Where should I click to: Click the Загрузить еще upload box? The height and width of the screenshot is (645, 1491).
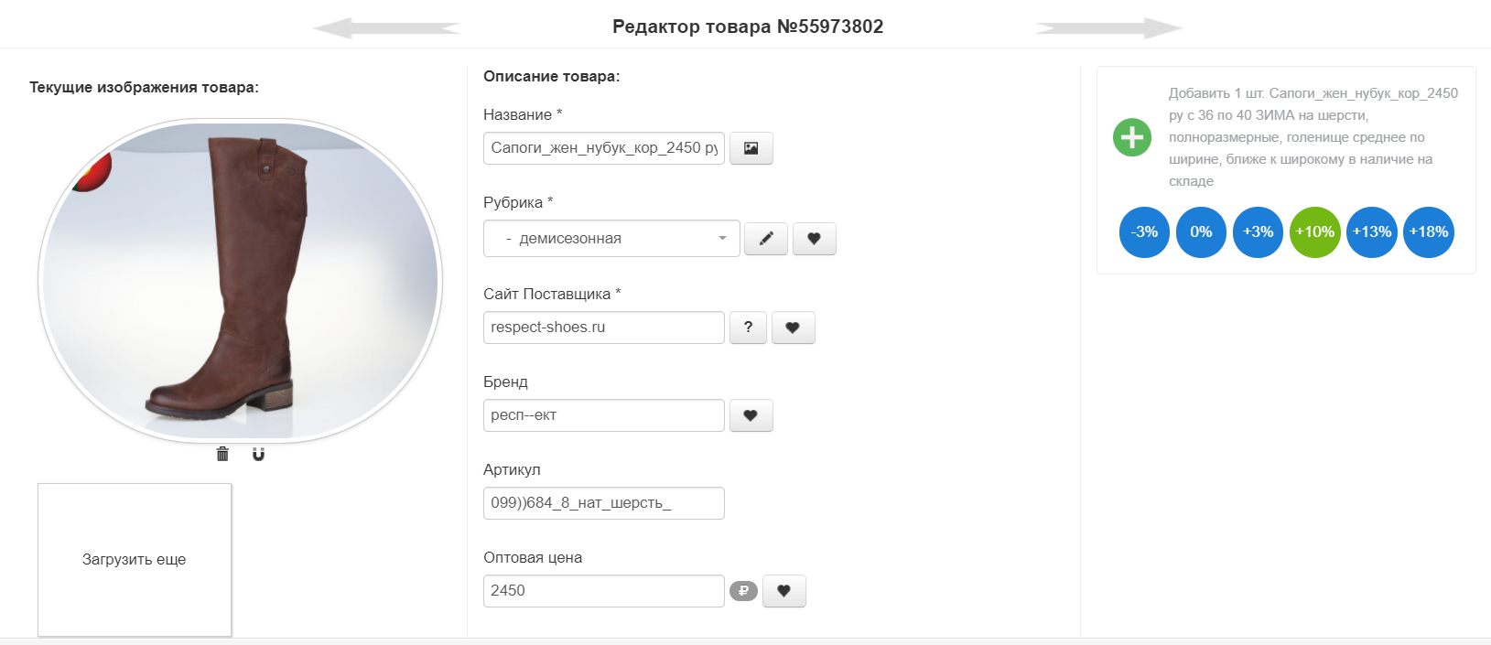coord(135,559)
